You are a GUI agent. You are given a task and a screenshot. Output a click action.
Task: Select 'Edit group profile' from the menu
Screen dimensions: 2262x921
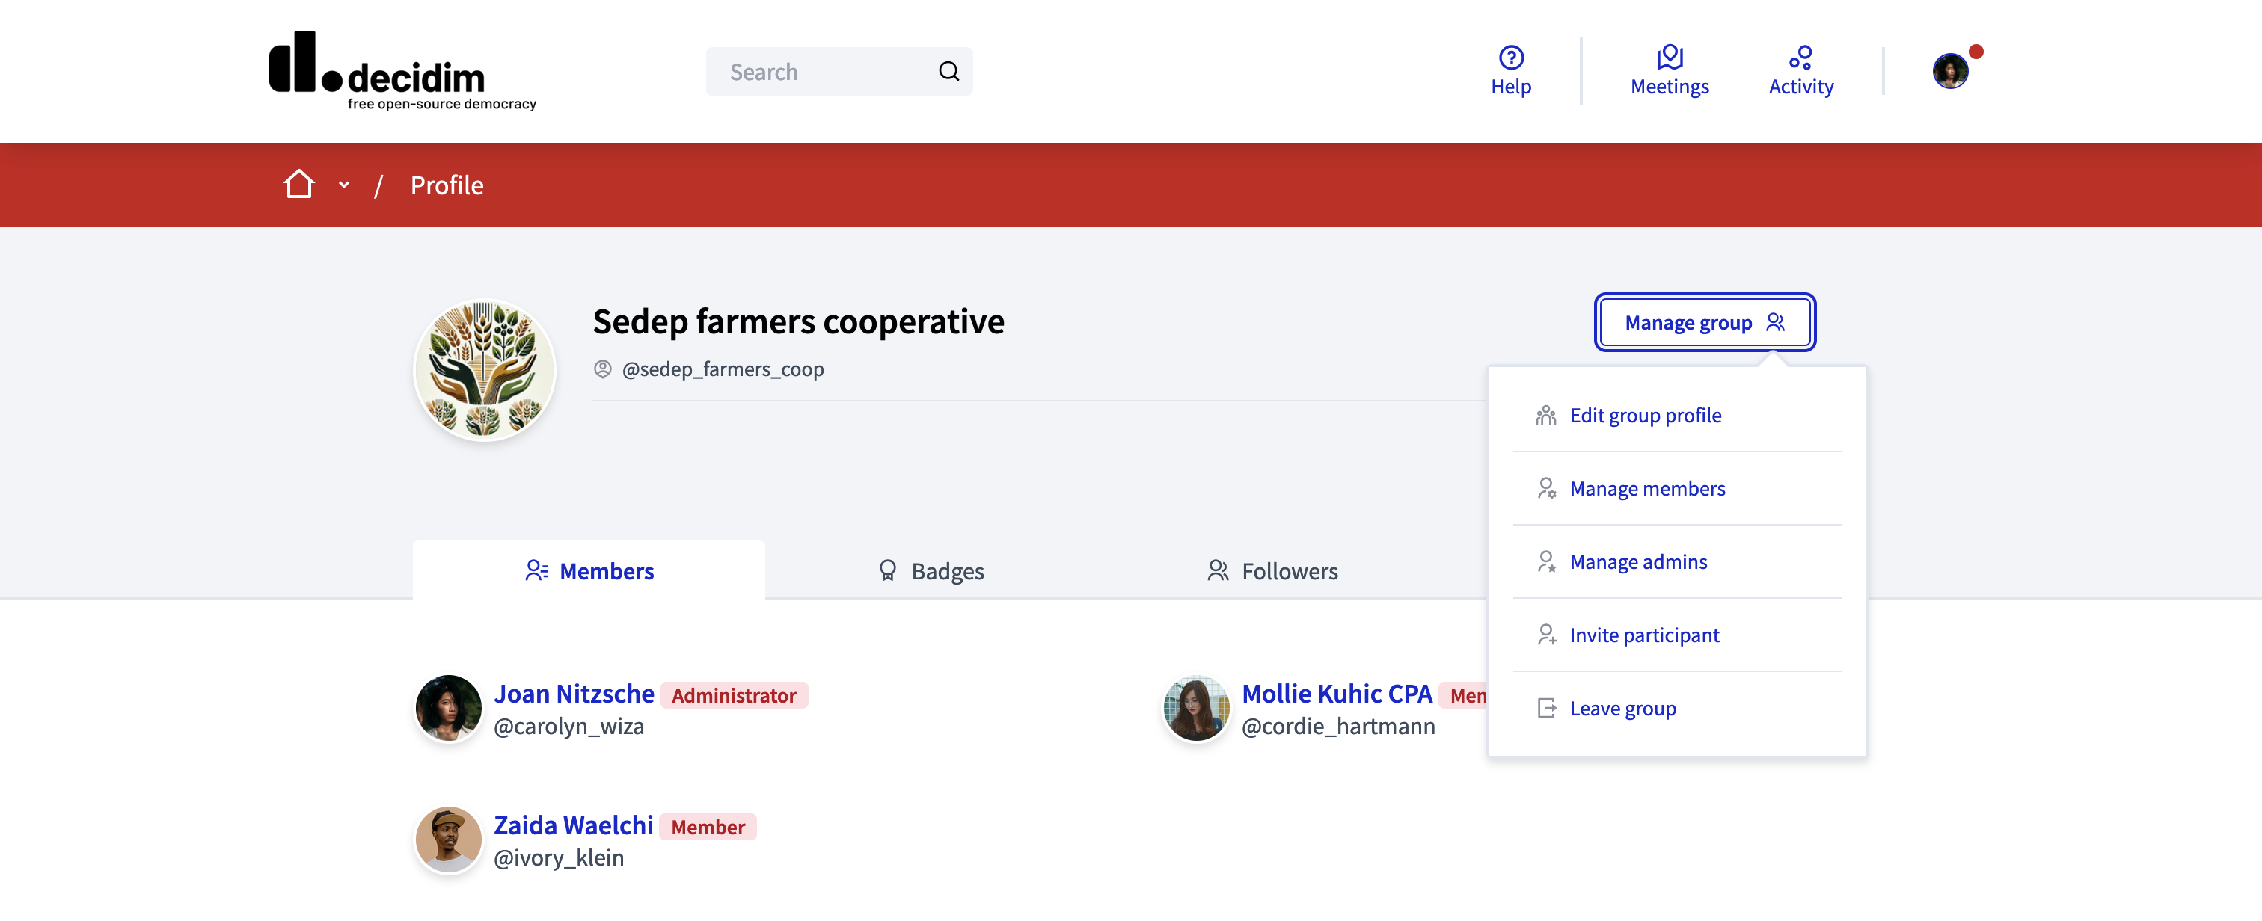pyautogui.click(x=1646, y=414)
